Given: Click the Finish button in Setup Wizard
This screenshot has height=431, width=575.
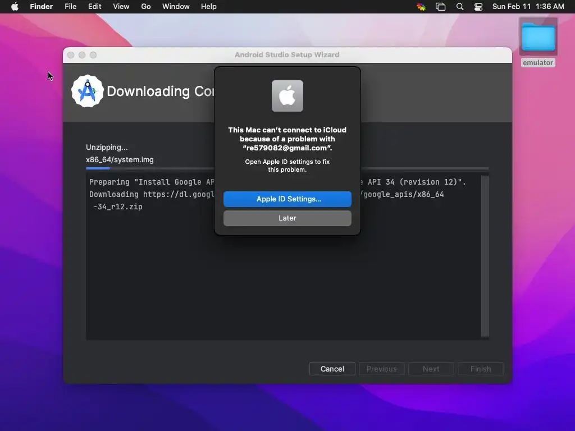Looking at the screenshot, I should (x=481, y=369).
